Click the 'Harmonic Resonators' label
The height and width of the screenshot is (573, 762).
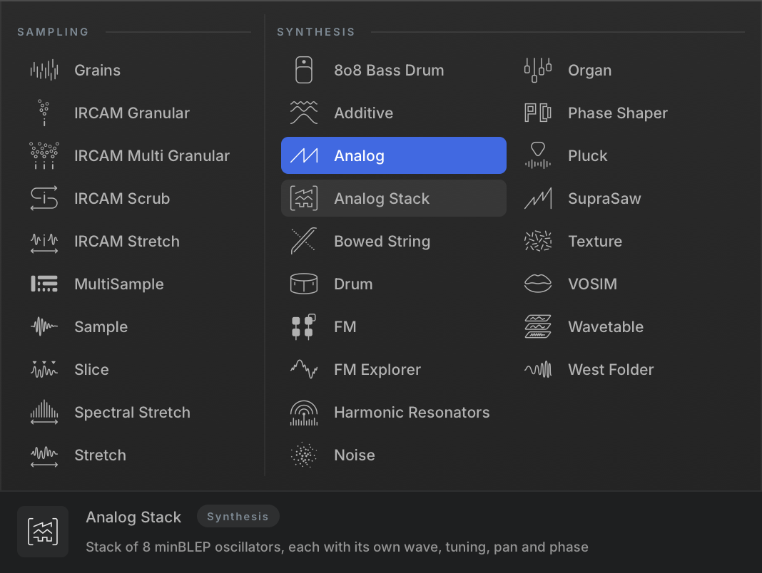click(412, 413)
